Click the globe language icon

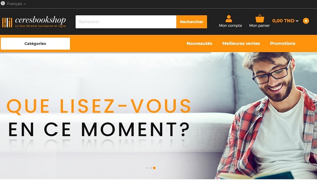pos(3,3)
